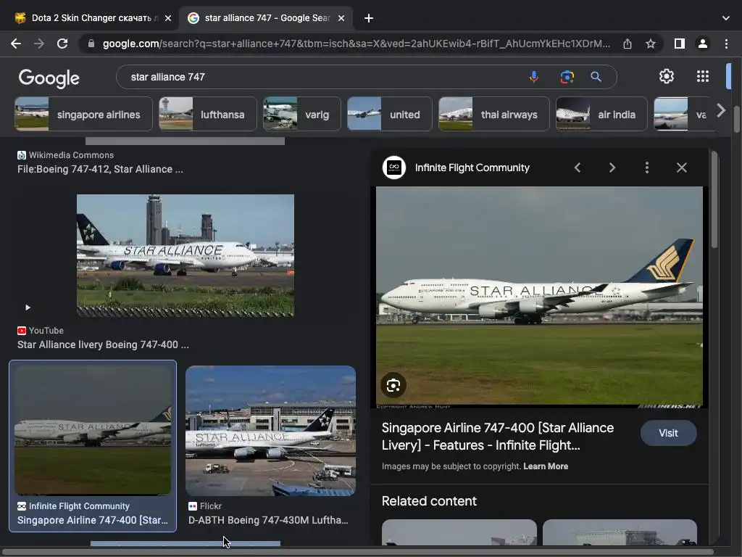Filter results by singapore airlines chip
The image size is (742, 557).
pyautogui.click(x=83, y=114)
